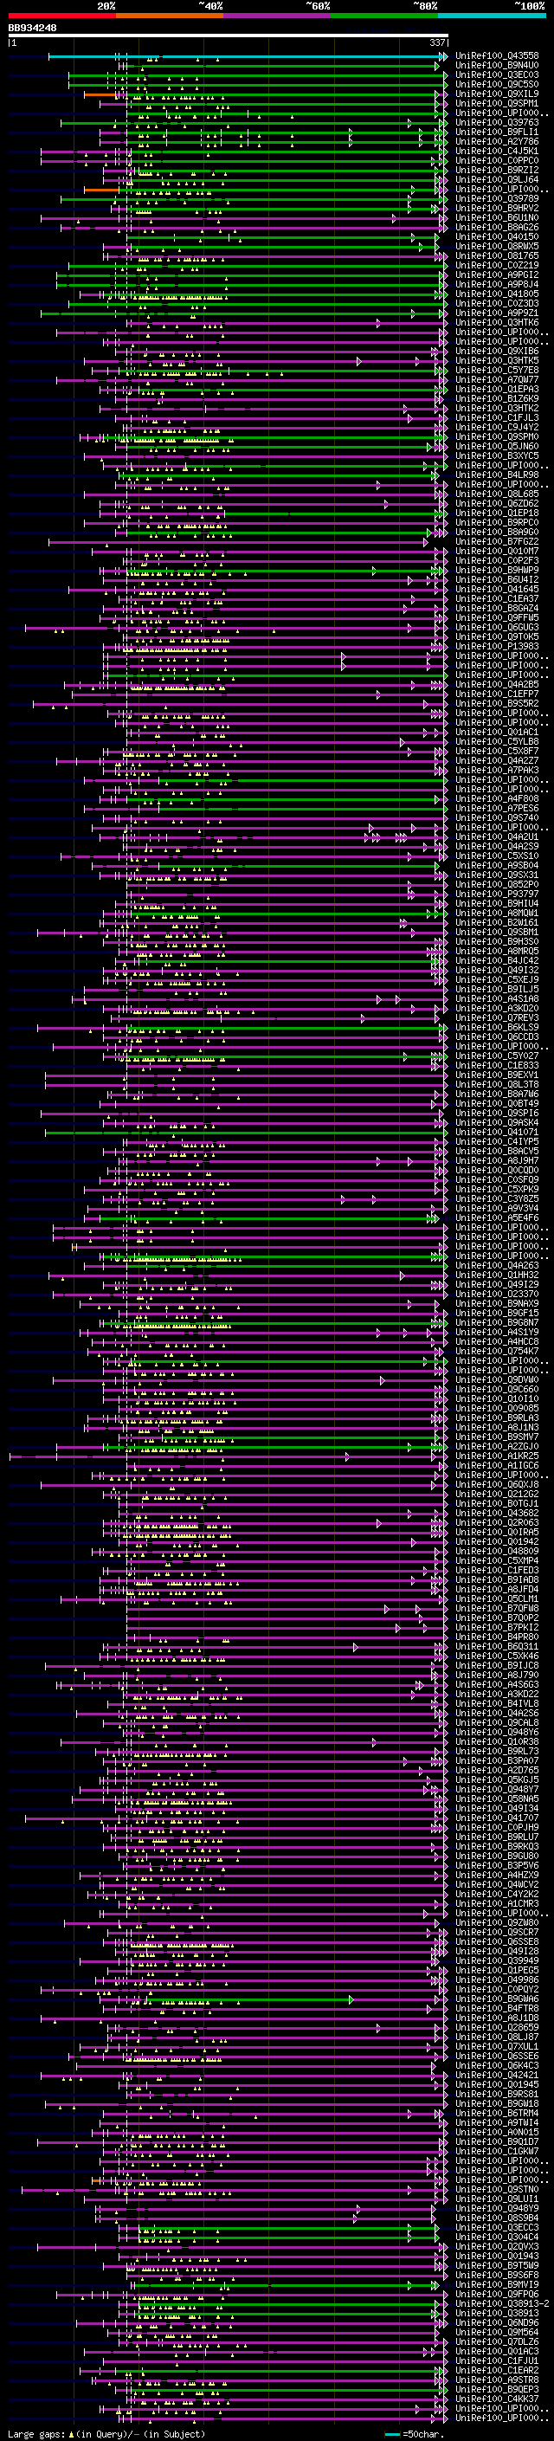The image size is (554, 2441).
Task: Click hit label UniRef100_Q948Y9
Action: [x=497, y=2209]
